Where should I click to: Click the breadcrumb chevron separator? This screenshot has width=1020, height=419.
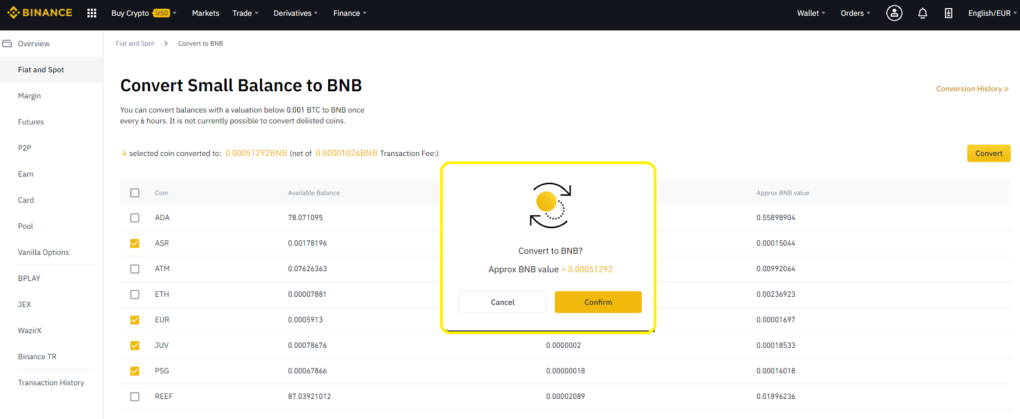coord(166,43)
